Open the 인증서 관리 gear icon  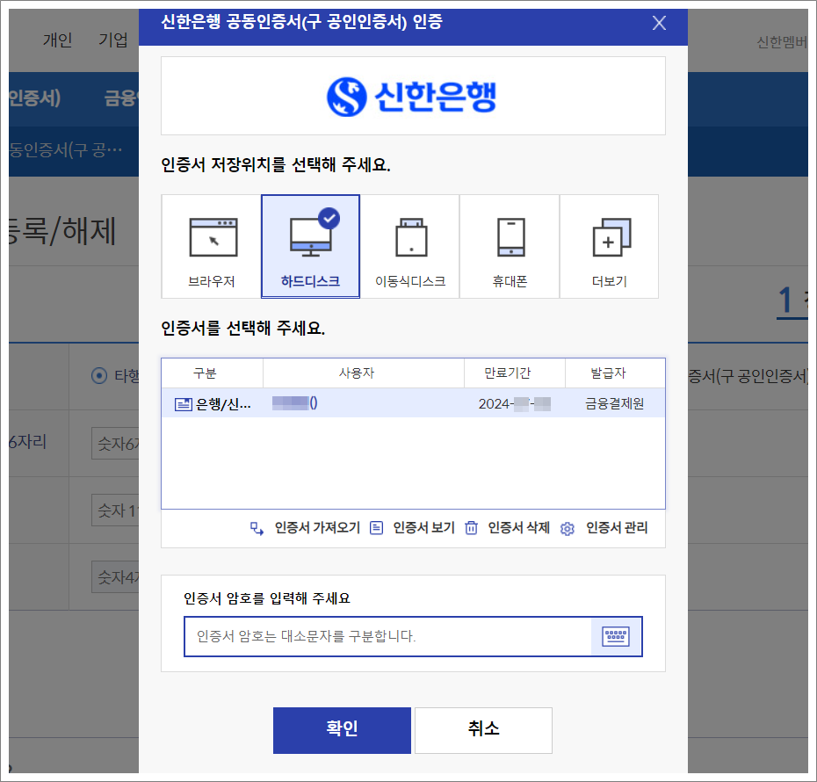point(567,529)
